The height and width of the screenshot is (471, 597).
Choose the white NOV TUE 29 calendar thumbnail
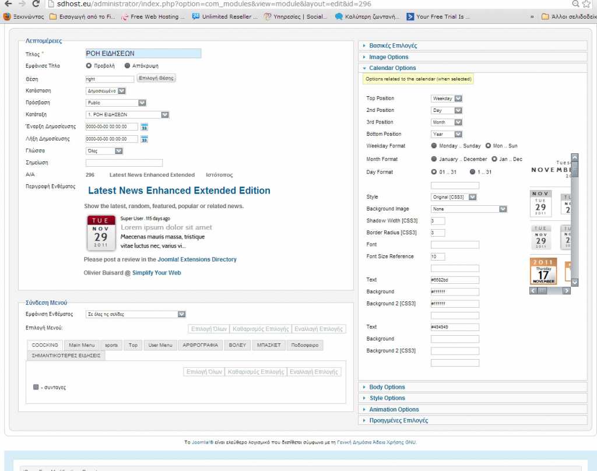[541, 203]
